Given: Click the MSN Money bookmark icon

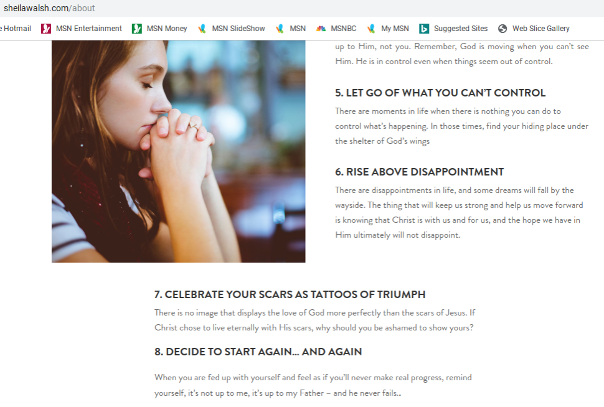Looking at the screenshot, I should (137, 29).
